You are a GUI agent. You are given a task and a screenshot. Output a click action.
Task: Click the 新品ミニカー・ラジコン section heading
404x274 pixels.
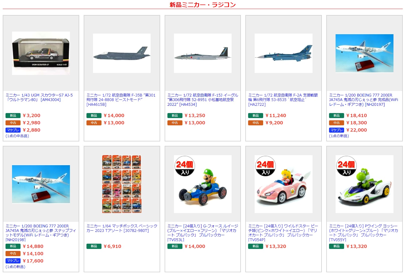tap(203, 5)
